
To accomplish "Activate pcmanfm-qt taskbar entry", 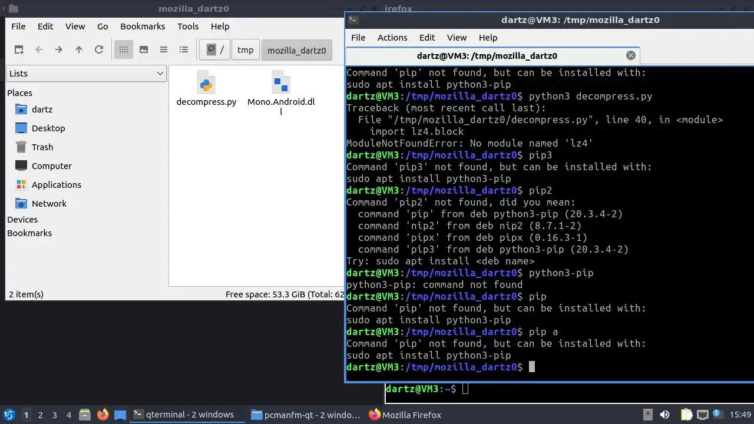I will 305,415.
